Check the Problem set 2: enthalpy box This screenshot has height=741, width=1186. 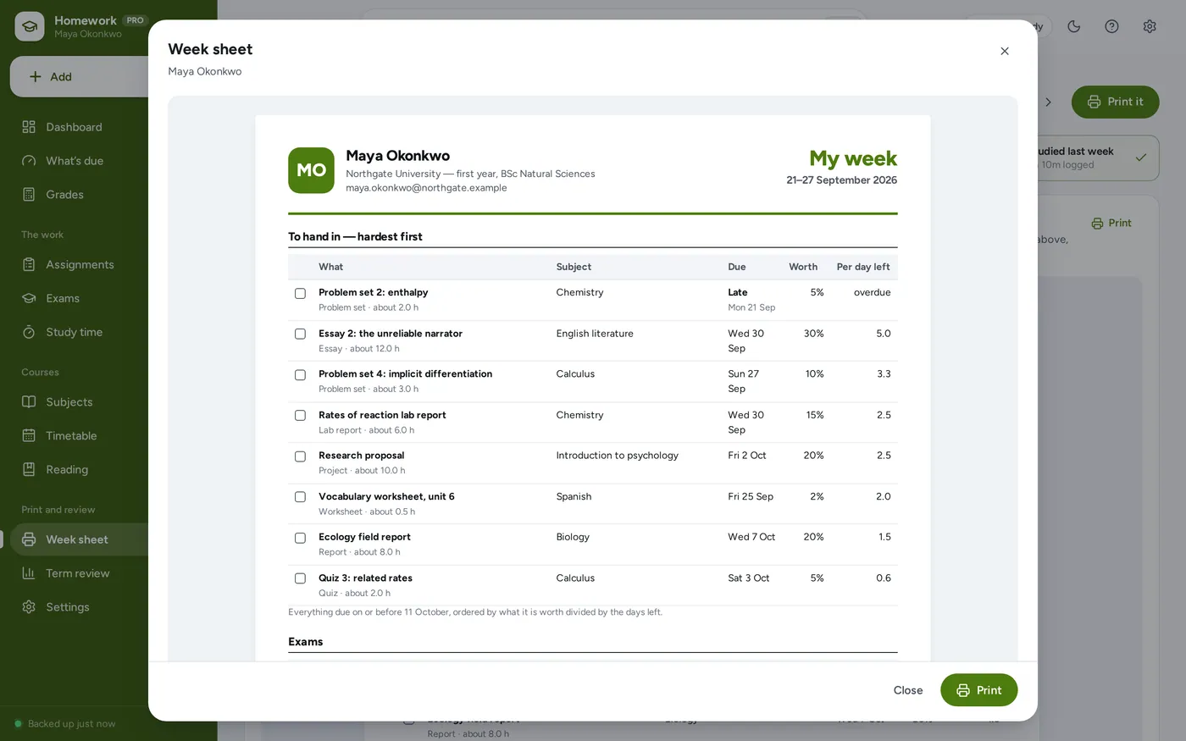pos(300,294)
